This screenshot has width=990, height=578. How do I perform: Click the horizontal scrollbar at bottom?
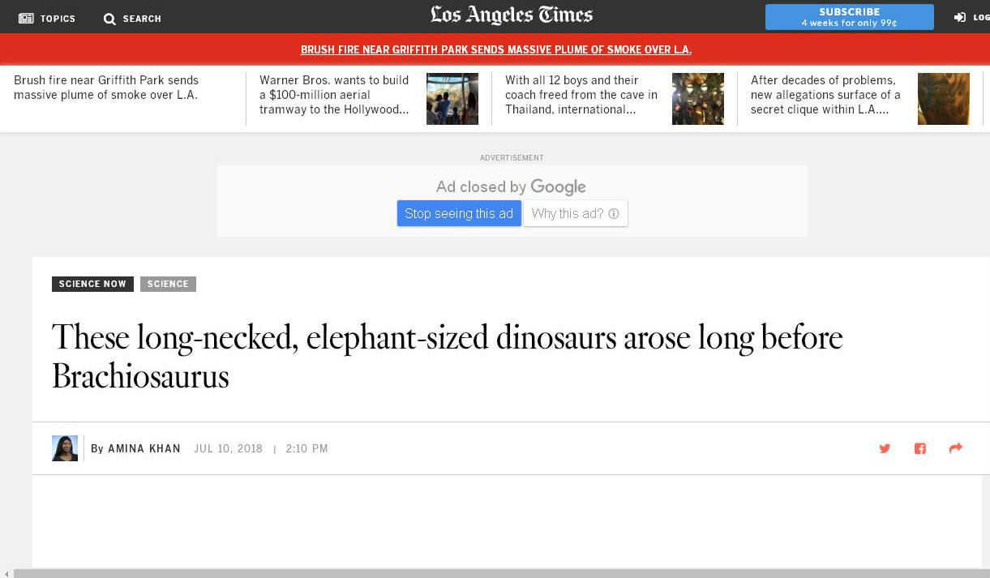(x=495, y=573)
